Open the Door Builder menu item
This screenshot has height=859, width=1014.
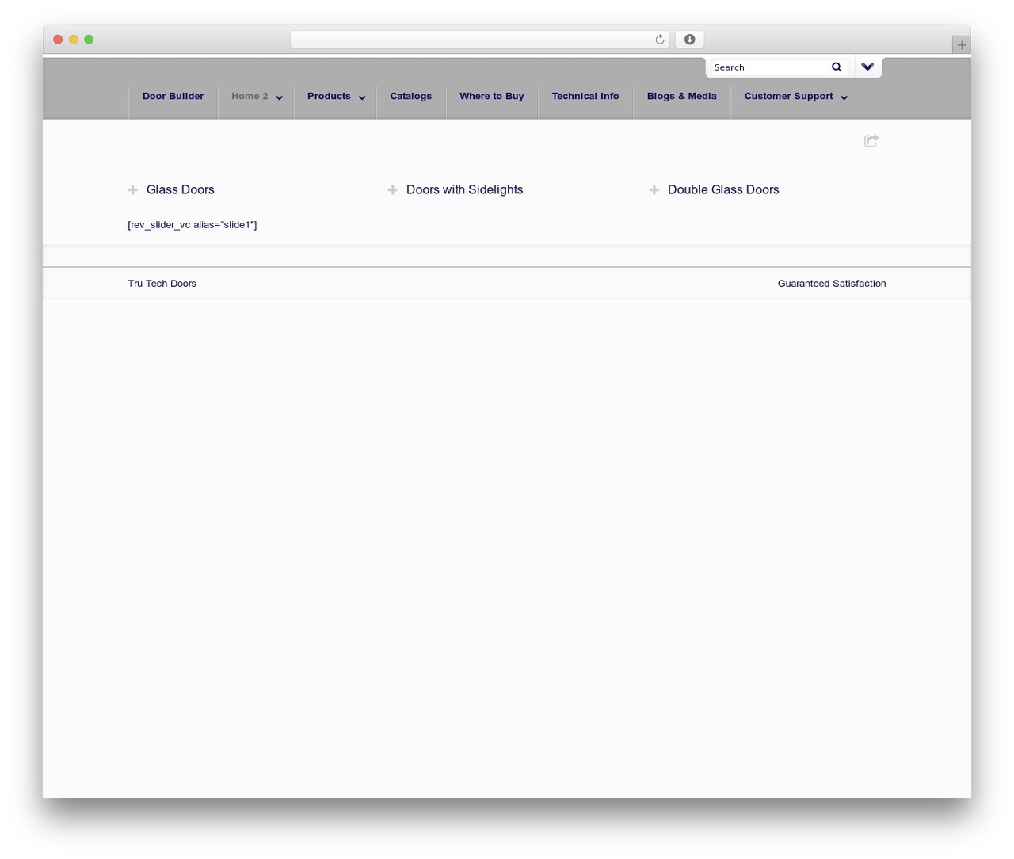click(x=173, y=96)
